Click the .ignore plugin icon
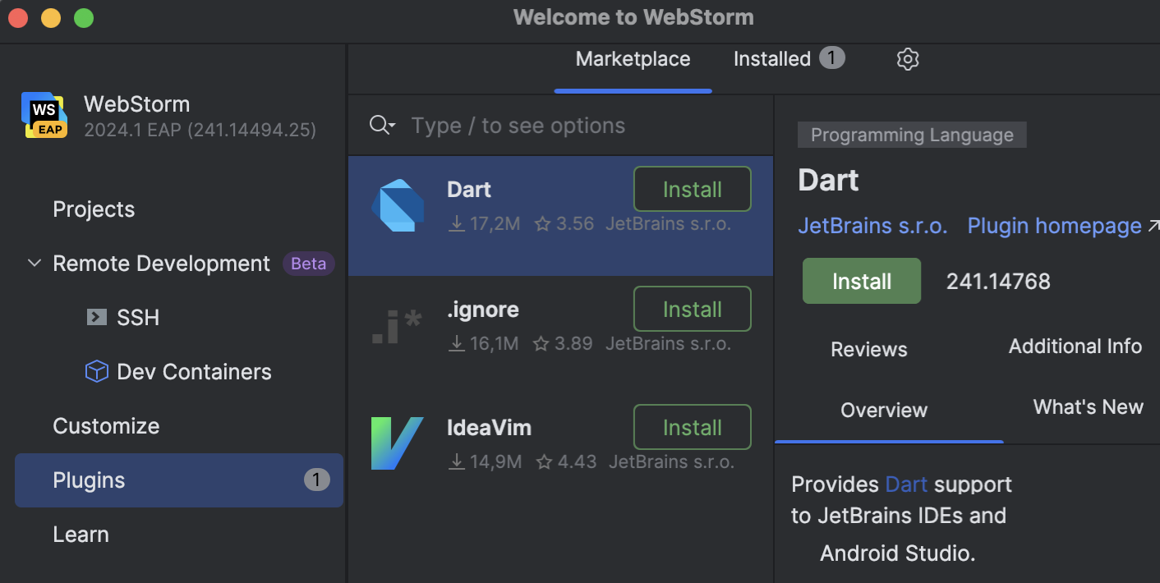The width and height of the screenshot is (1160, 583). 398,327
